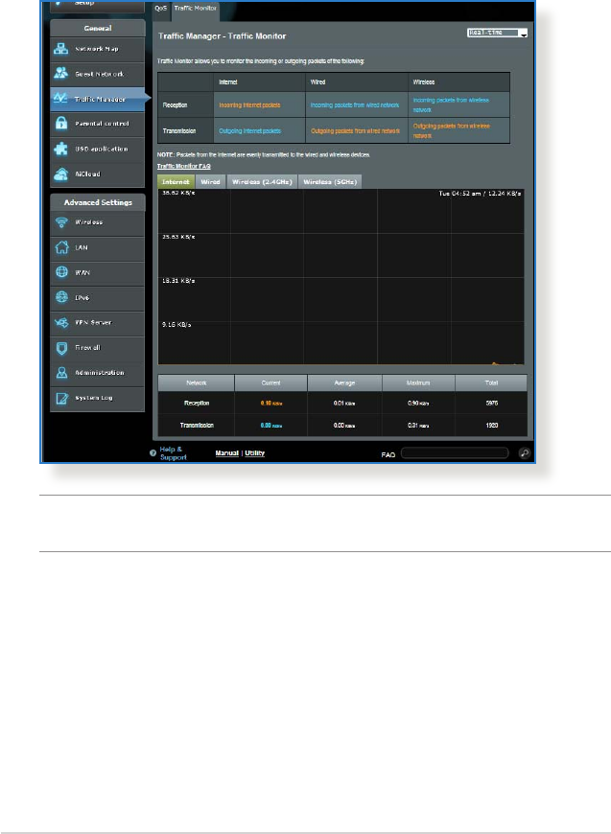Image resolution: width=611 pixels, height=834 pixels.
Task: Switch to the QoS tab
Action: pos(161,9)
